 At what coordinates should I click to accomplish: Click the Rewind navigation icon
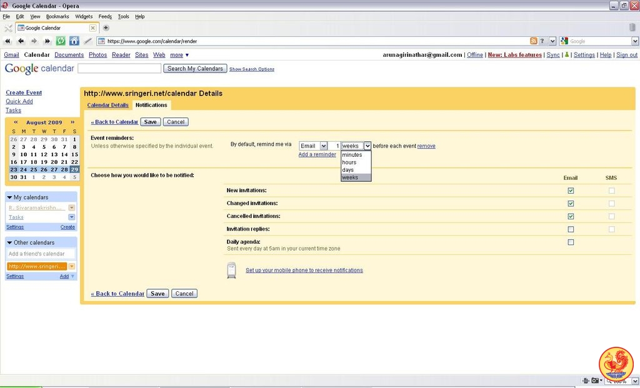pyautogui.click(x=7, y=41)
